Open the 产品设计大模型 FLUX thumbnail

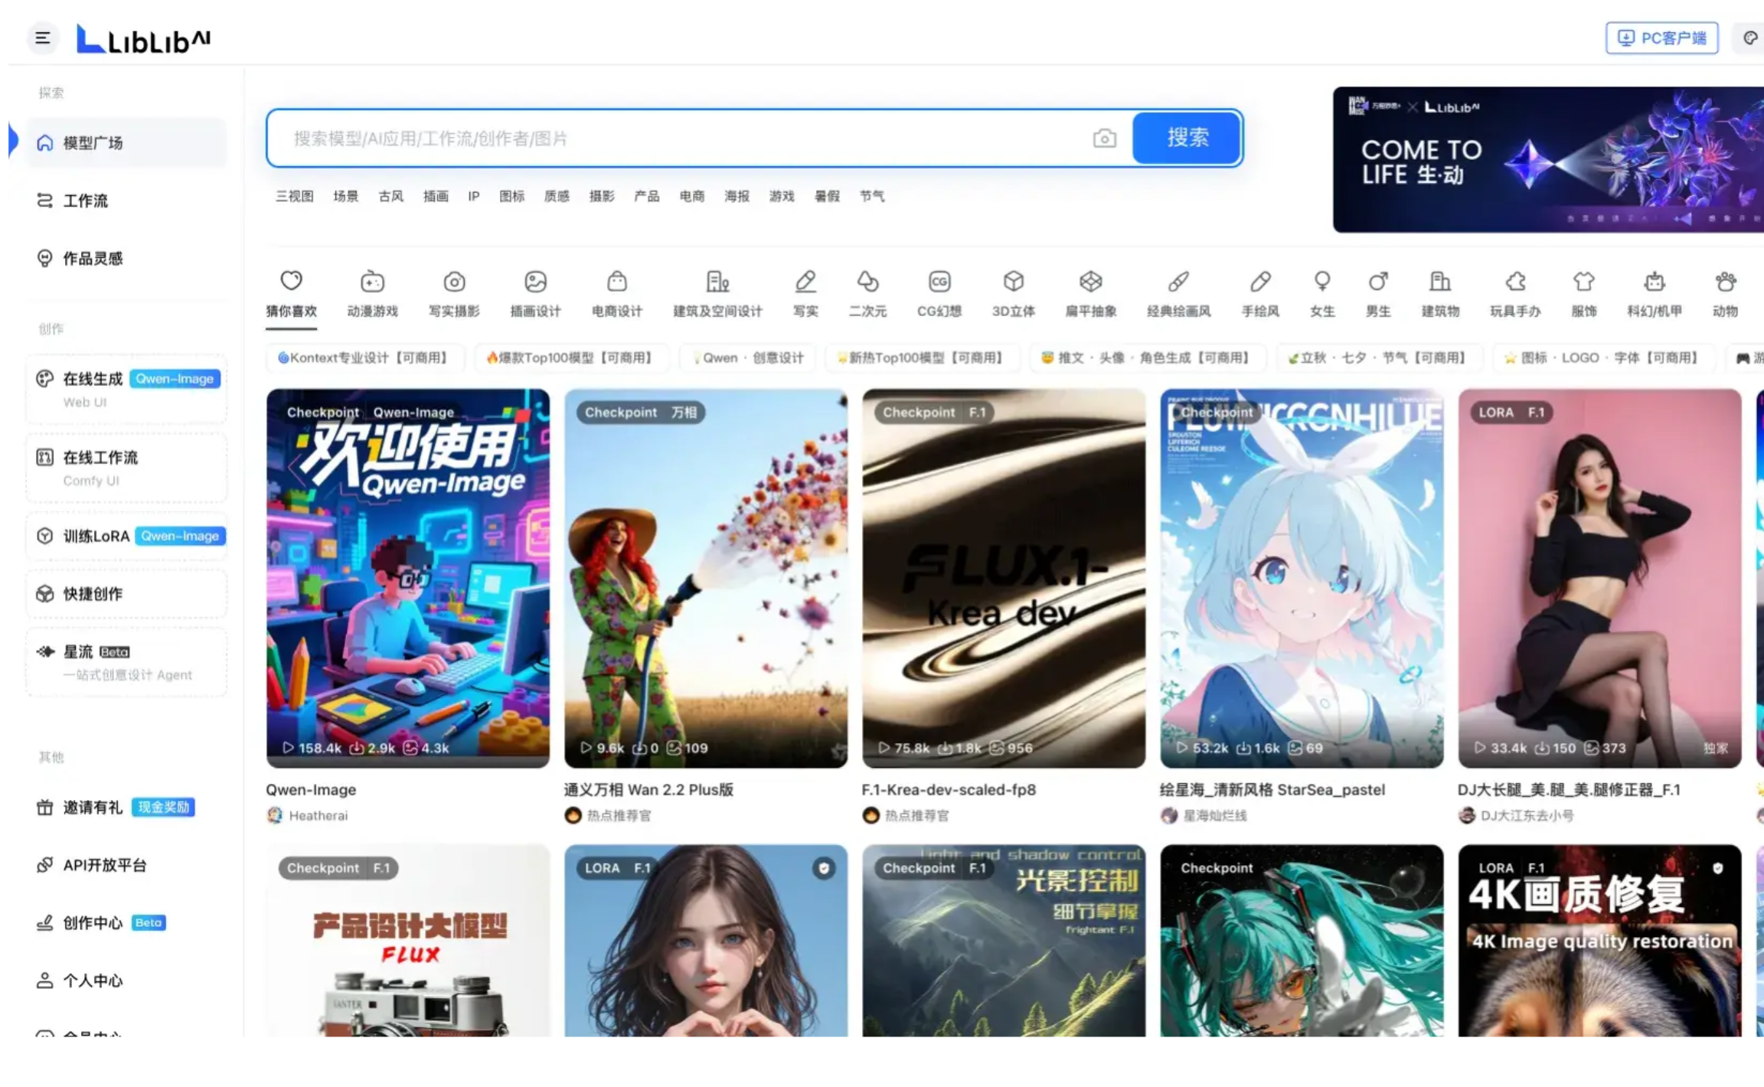[x=408, y=941]
